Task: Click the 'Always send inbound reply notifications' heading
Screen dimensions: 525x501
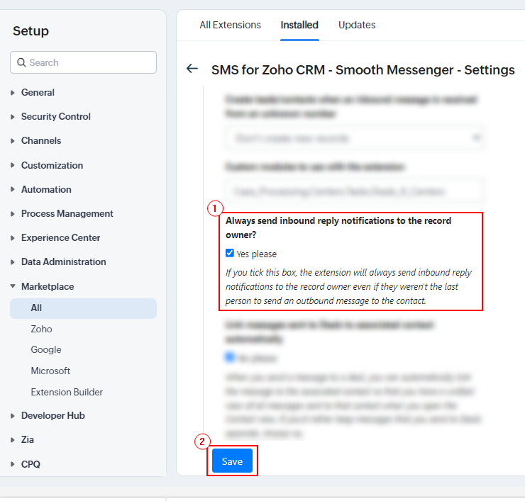Action: pyautogui.click(x=338, y=227)
